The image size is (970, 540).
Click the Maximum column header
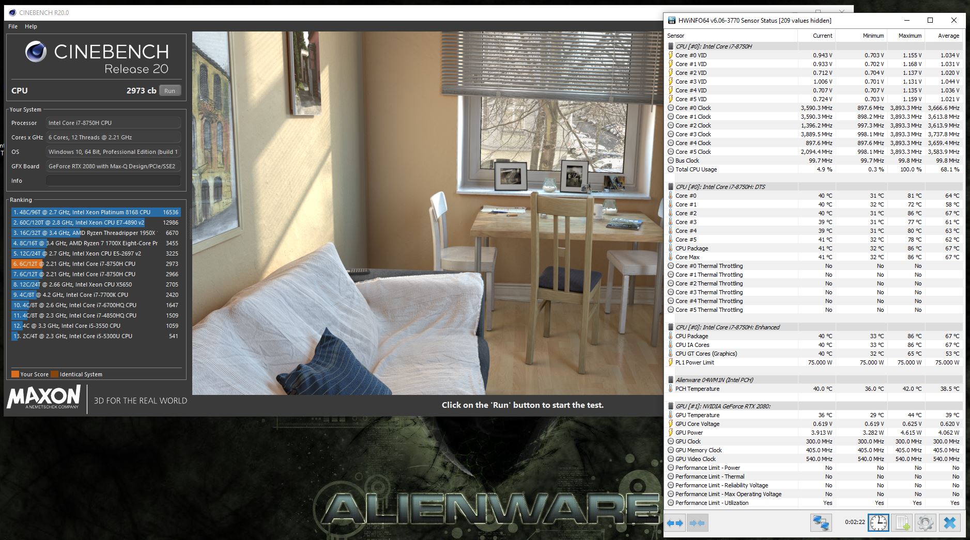[x=905, y=36]
